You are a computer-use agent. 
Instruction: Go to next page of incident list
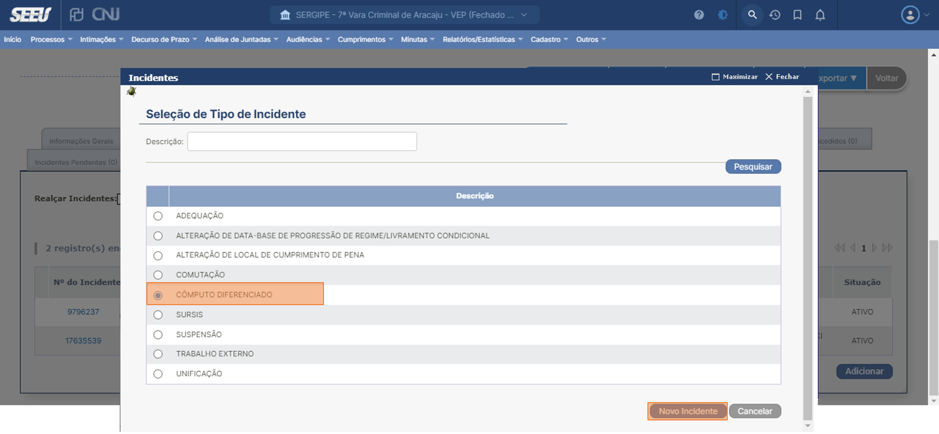point(874,247)
